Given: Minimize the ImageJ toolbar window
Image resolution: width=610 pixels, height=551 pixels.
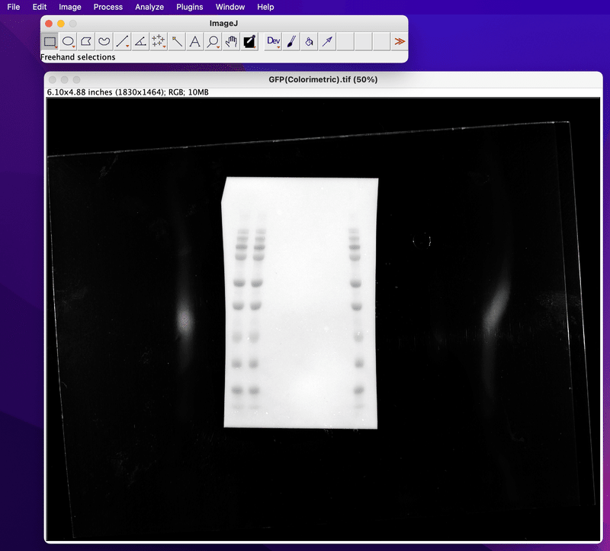Looking at the screenshot, I should 61,24.
